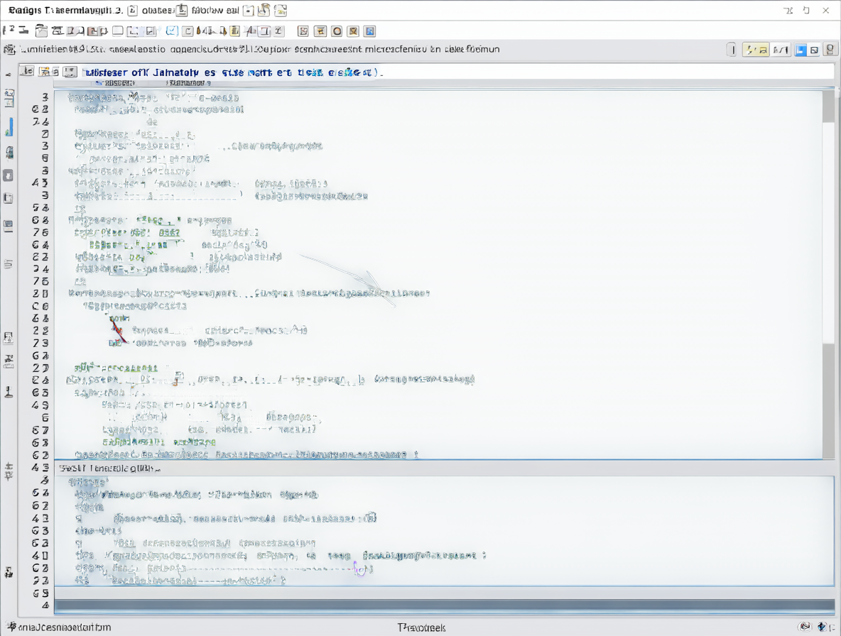
Task: Select the blue-highlighted layout view button
Action: click(x=801, y=50)
